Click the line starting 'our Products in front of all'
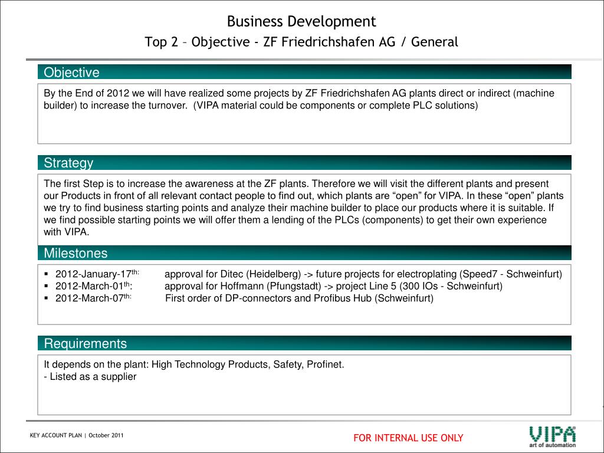 [304, 196]
